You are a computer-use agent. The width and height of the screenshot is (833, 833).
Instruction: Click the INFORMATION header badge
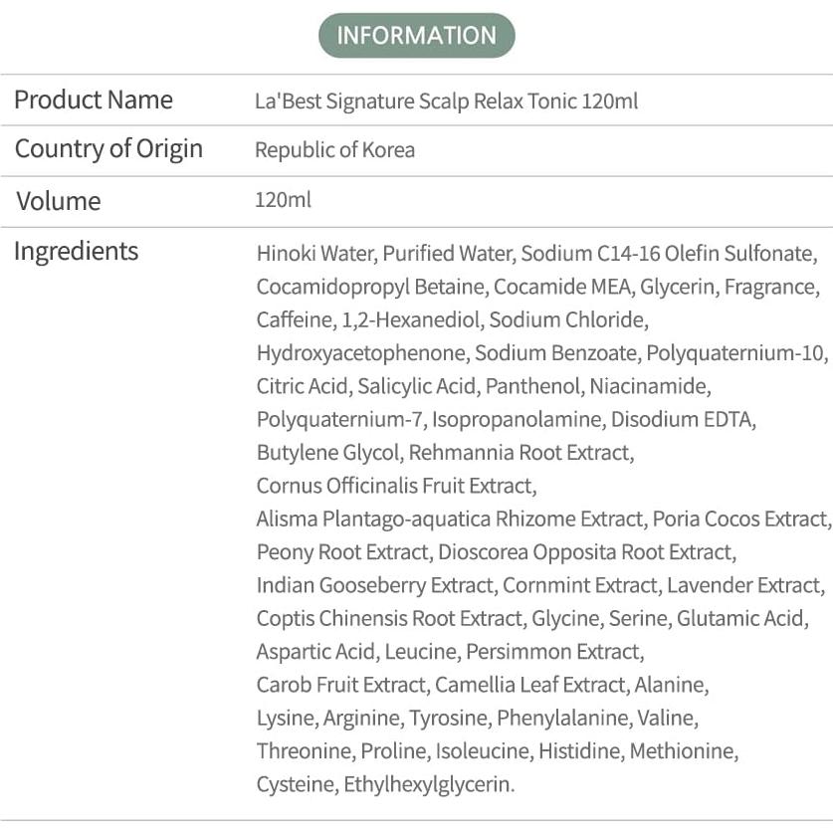tap(416, 36)
